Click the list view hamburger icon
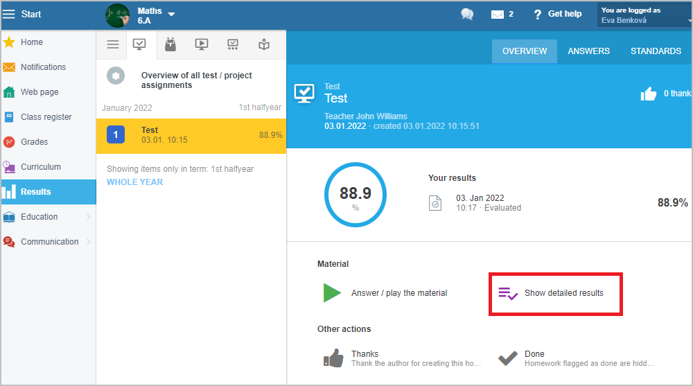The height and width of the screenshot is (386, 693). pyautogui.click(x=113, y=44)
